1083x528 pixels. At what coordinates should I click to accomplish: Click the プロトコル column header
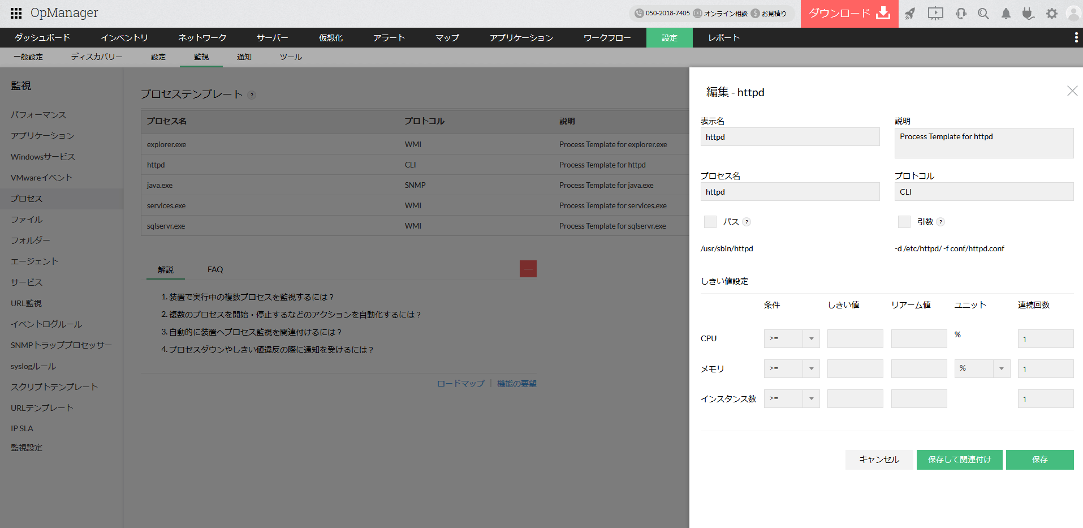pos(425,121)
